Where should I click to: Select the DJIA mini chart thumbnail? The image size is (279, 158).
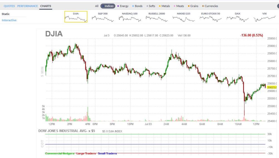click(x=76, y=17)
